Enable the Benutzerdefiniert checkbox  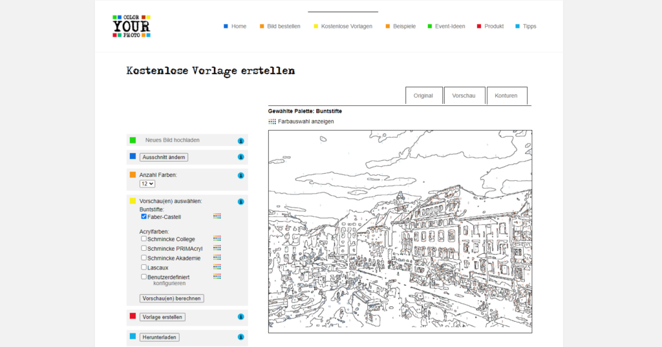(x=144, y=277)
